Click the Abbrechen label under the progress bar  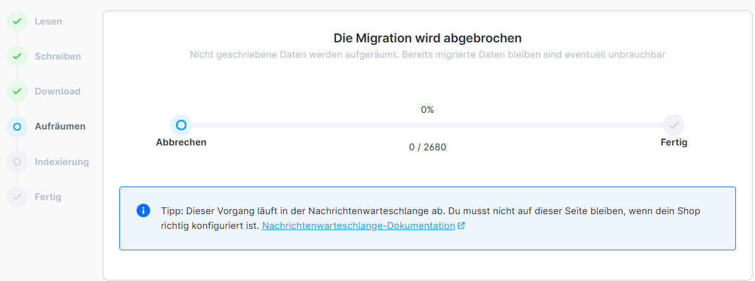click(x=181, y=142)
